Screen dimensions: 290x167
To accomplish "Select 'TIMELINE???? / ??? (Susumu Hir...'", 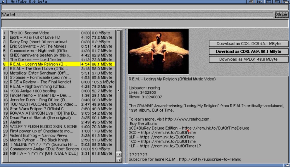I will coord(59,144).
